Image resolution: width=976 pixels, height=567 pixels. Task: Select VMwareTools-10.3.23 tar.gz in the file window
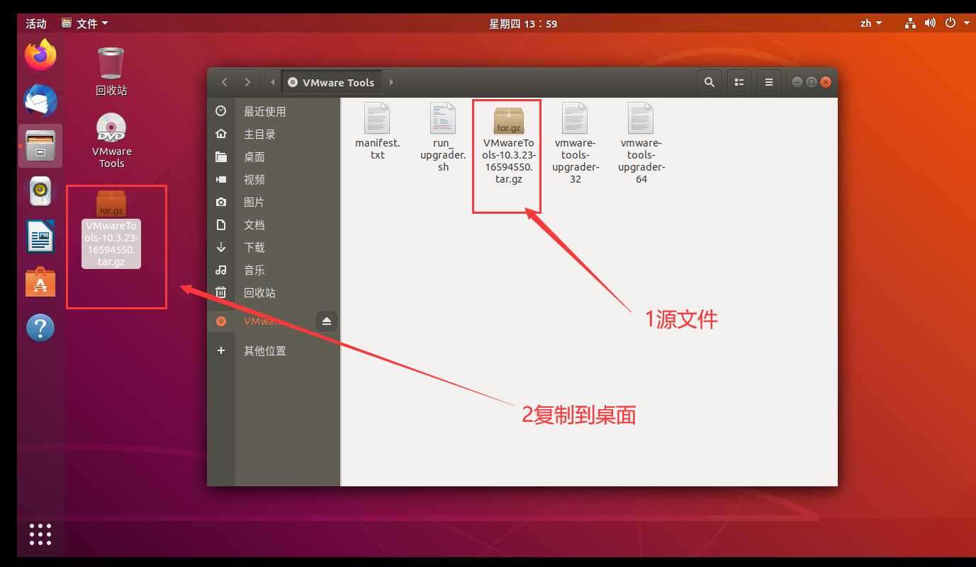[508, 144]
